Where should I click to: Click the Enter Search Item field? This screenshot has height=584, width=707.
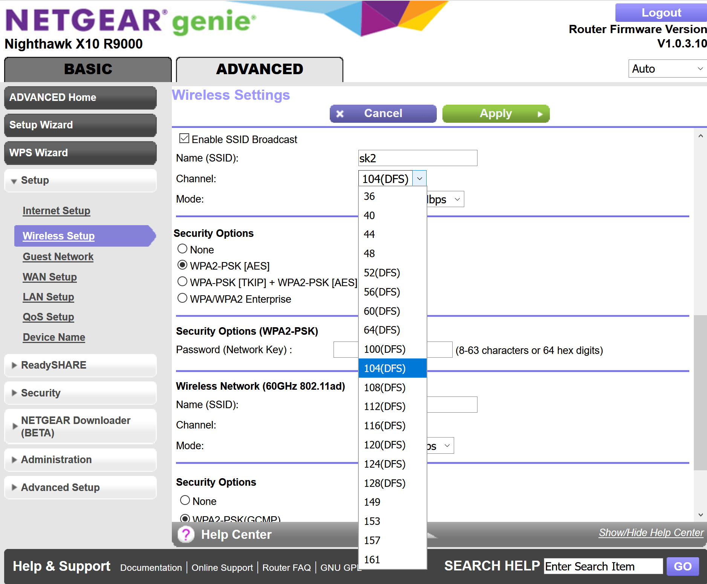click(603, 566)
